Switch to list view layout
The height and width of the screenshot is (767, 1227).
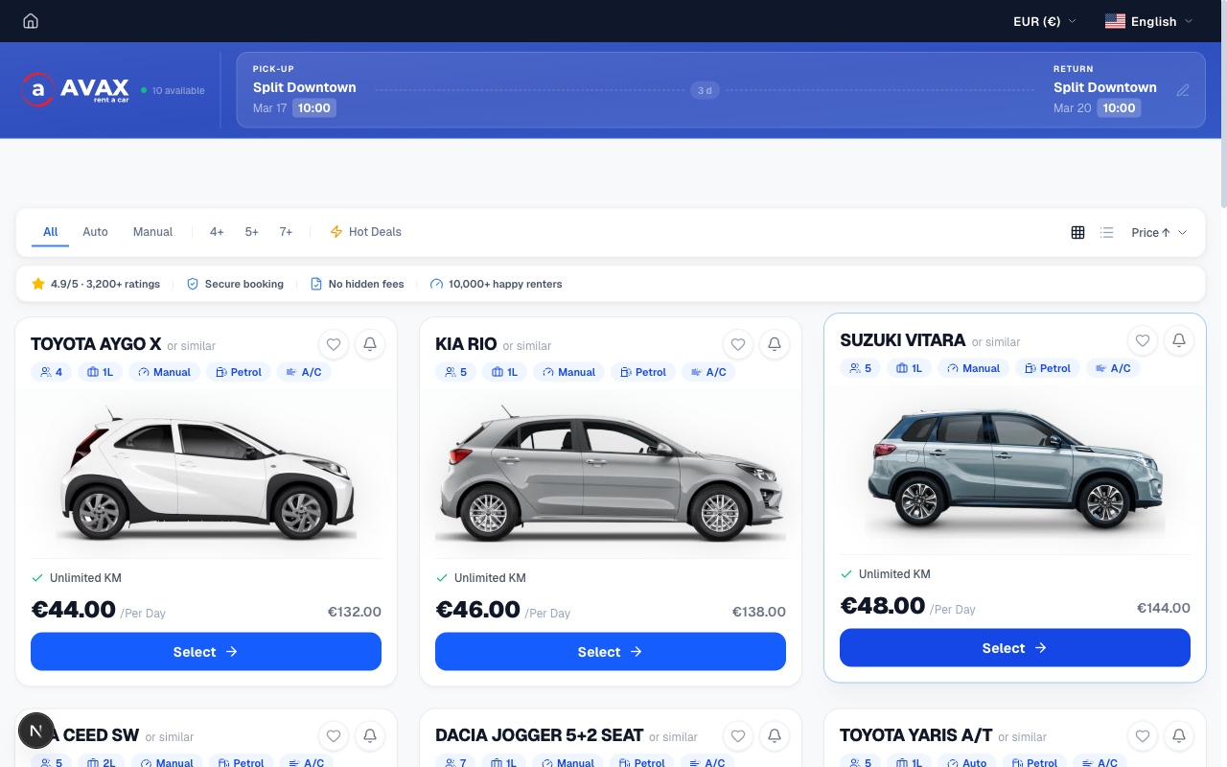click(1107, 232)
